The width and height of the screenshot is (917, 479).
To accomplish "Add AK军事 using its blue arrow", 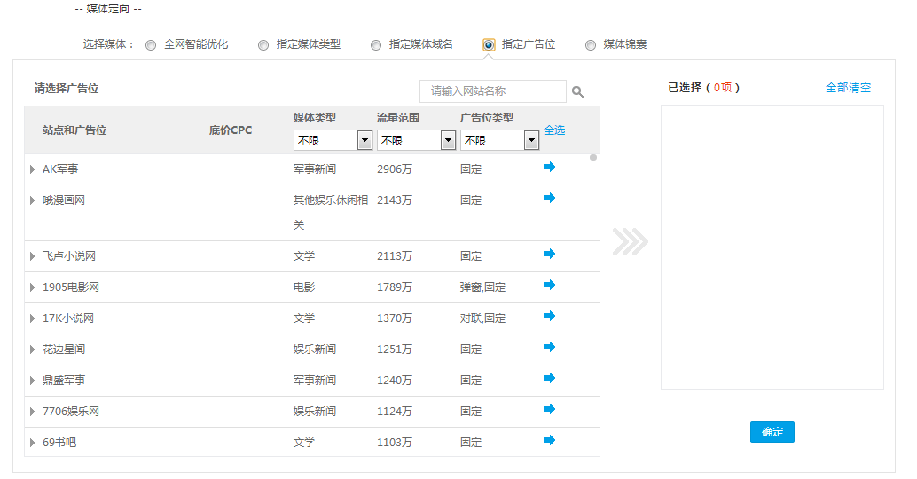I will point(549,167).
